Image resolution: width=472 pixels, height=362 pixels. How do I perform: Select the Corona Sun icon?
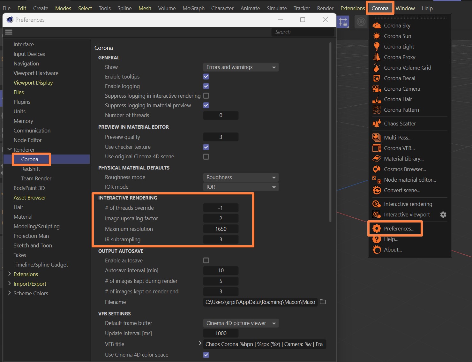(377, 36)
